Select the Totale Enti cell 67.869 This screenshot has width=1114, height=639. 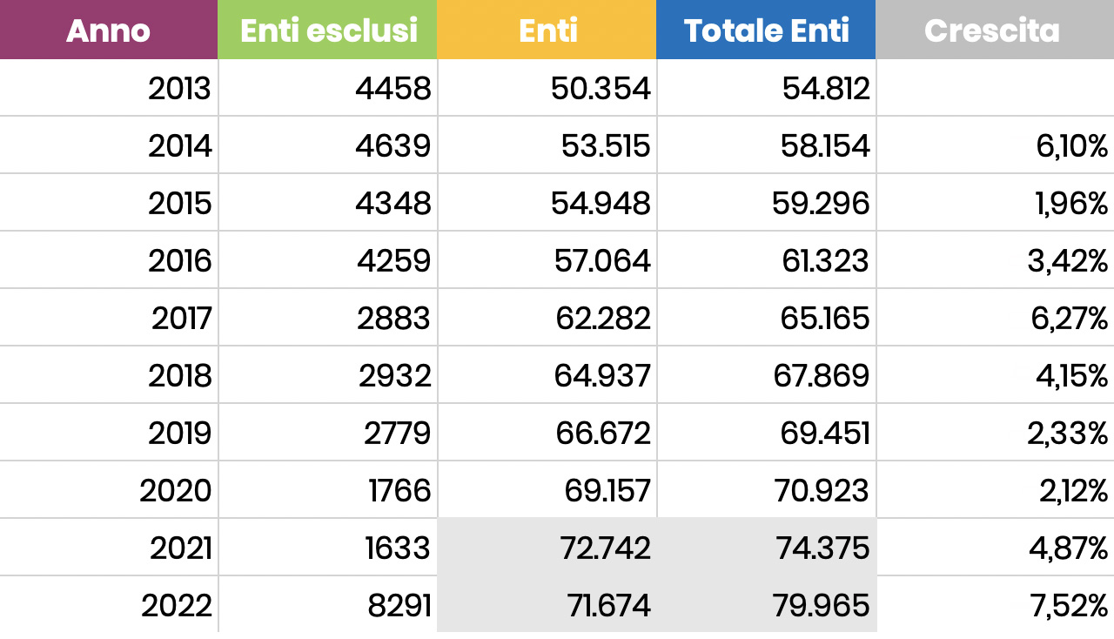point(821,376)
